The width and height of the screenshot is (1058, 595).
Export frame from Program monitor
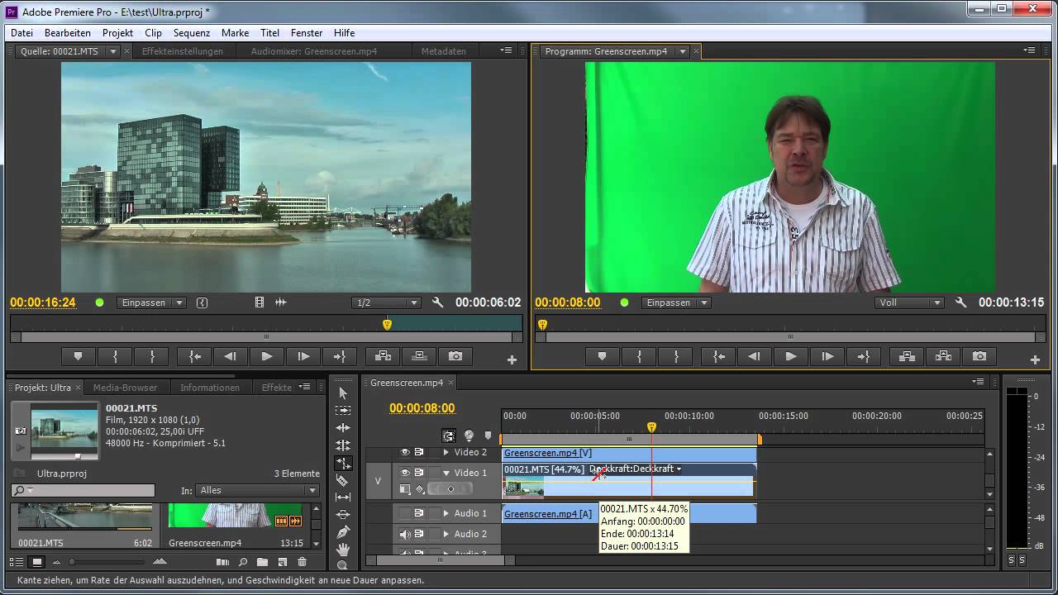click(979, 356)
